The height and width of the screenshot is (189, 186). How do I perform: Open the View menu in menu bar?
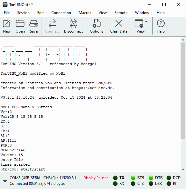click(x=103, y=13)
